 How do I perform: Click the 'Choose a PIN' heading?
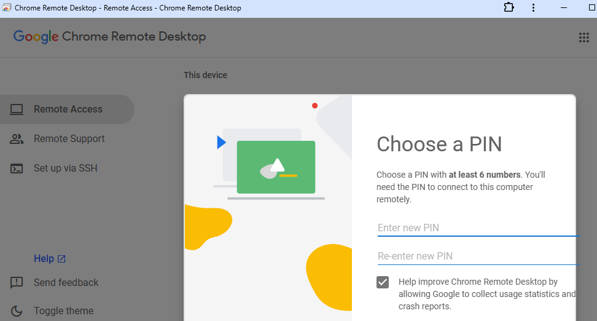click(x=439, y=144)
